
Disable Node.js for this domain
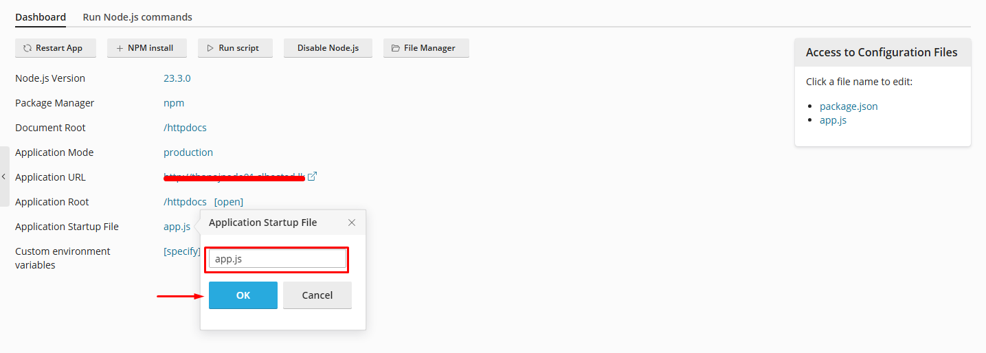point(328,48)
